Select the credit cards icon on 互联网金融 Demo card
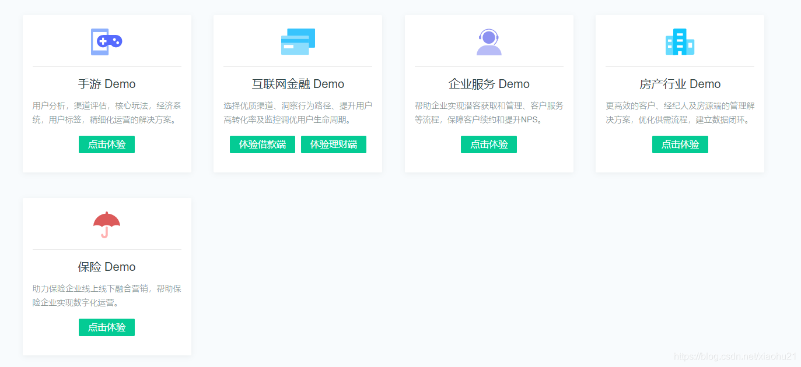801x367 pixels. pyautogui.click(x=298, y=41)
